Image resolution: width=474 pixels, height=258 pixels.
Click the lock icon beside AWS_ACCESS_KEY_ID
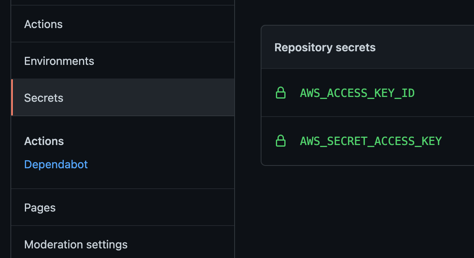(x=281, y=93)
